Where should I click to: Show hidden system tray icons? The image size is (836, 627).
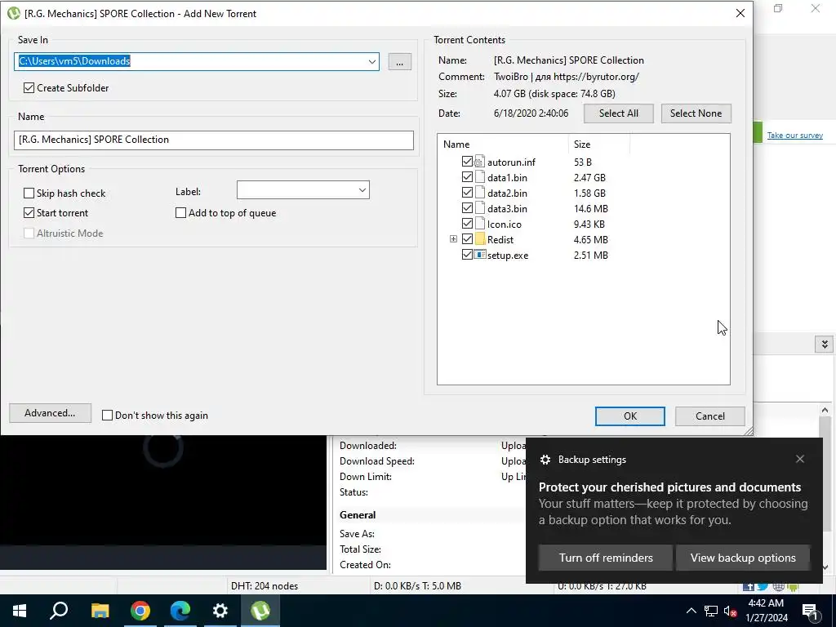pyautogui.click(x=691, y=611)
